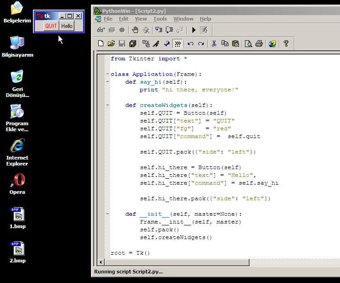Select the 2.bmp file on desktop
This screenshot has width=340, height=283.
[17, 252]
